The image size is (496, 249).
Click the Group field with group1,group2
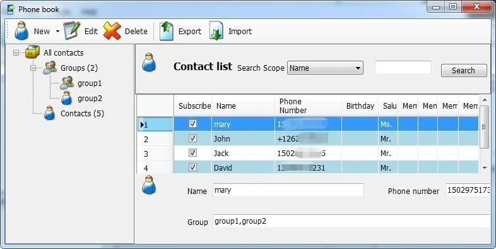[351, 221]
